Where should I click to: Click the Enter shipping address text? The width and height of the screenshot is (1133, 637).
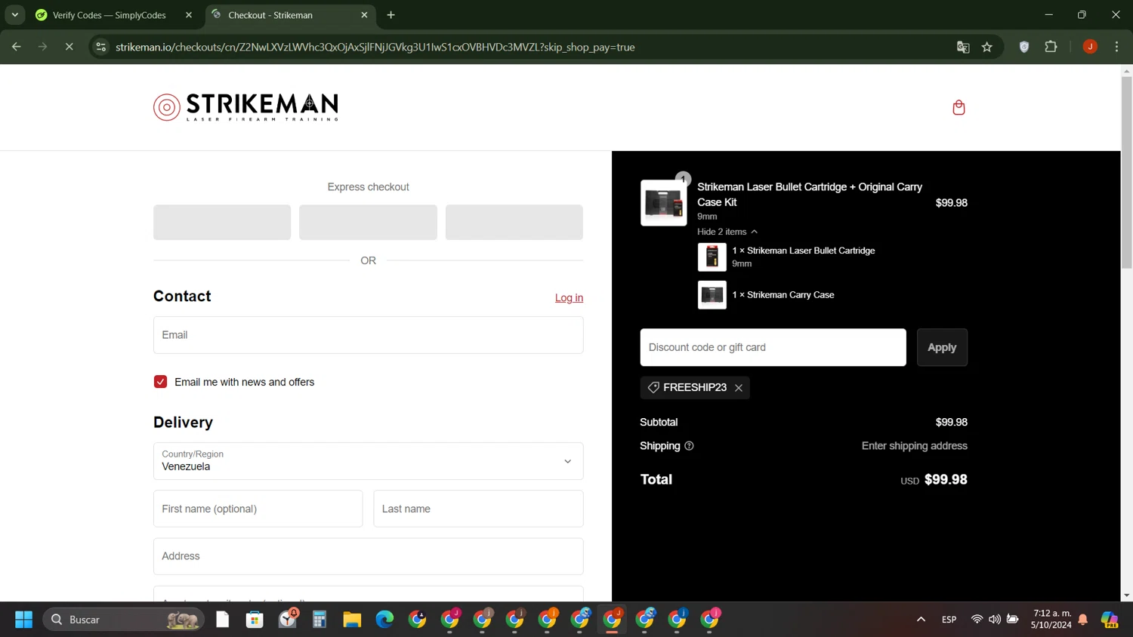click(914, 446)
